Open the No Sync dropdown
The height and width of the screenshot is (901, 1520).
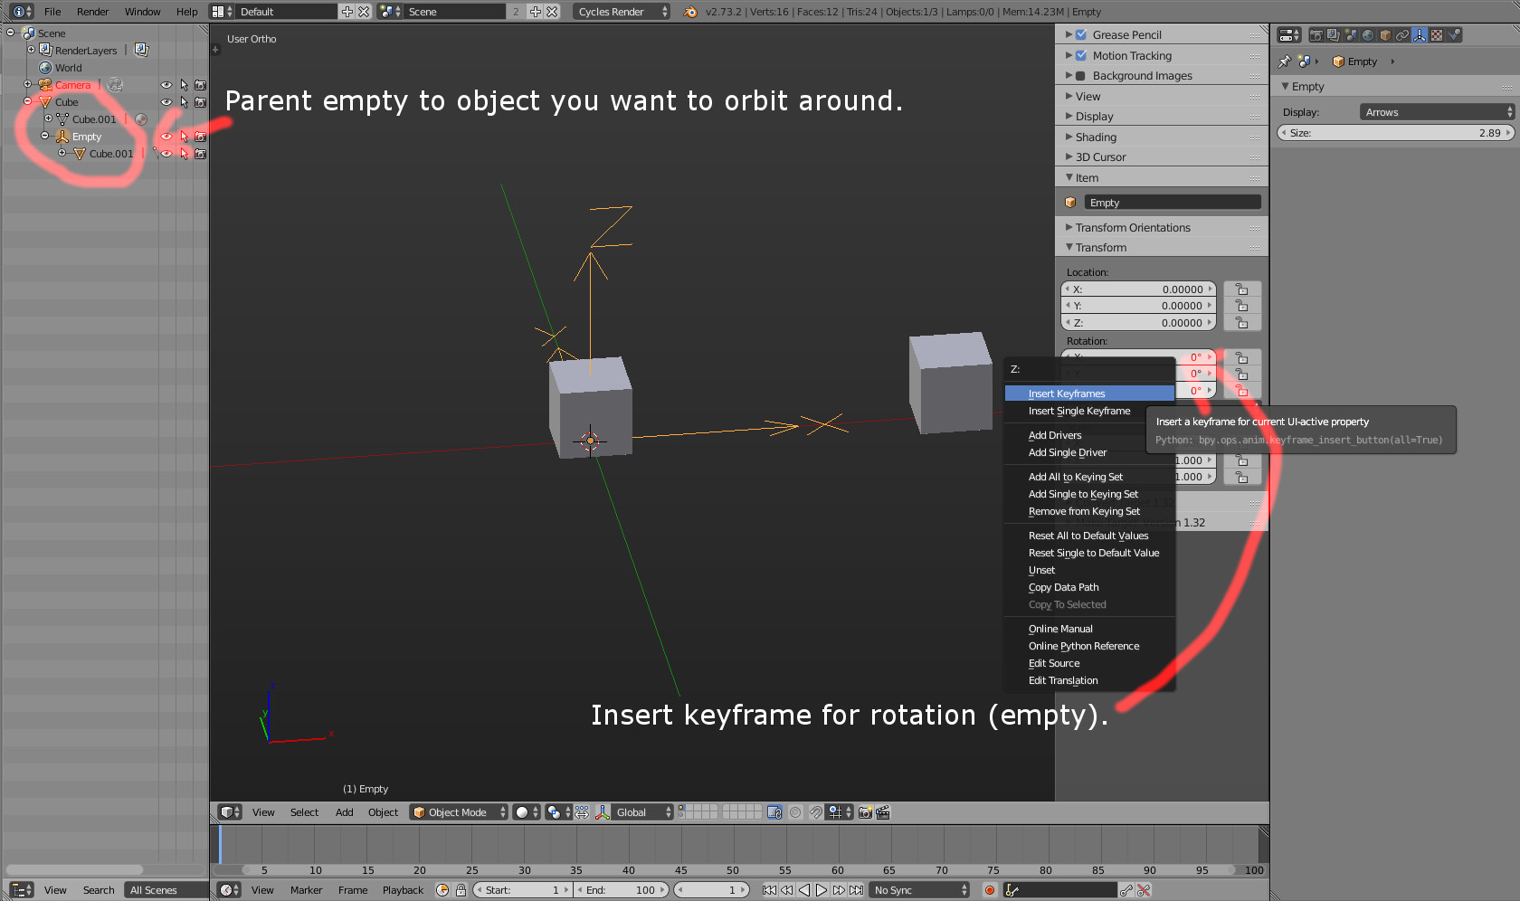pos(919,890)
